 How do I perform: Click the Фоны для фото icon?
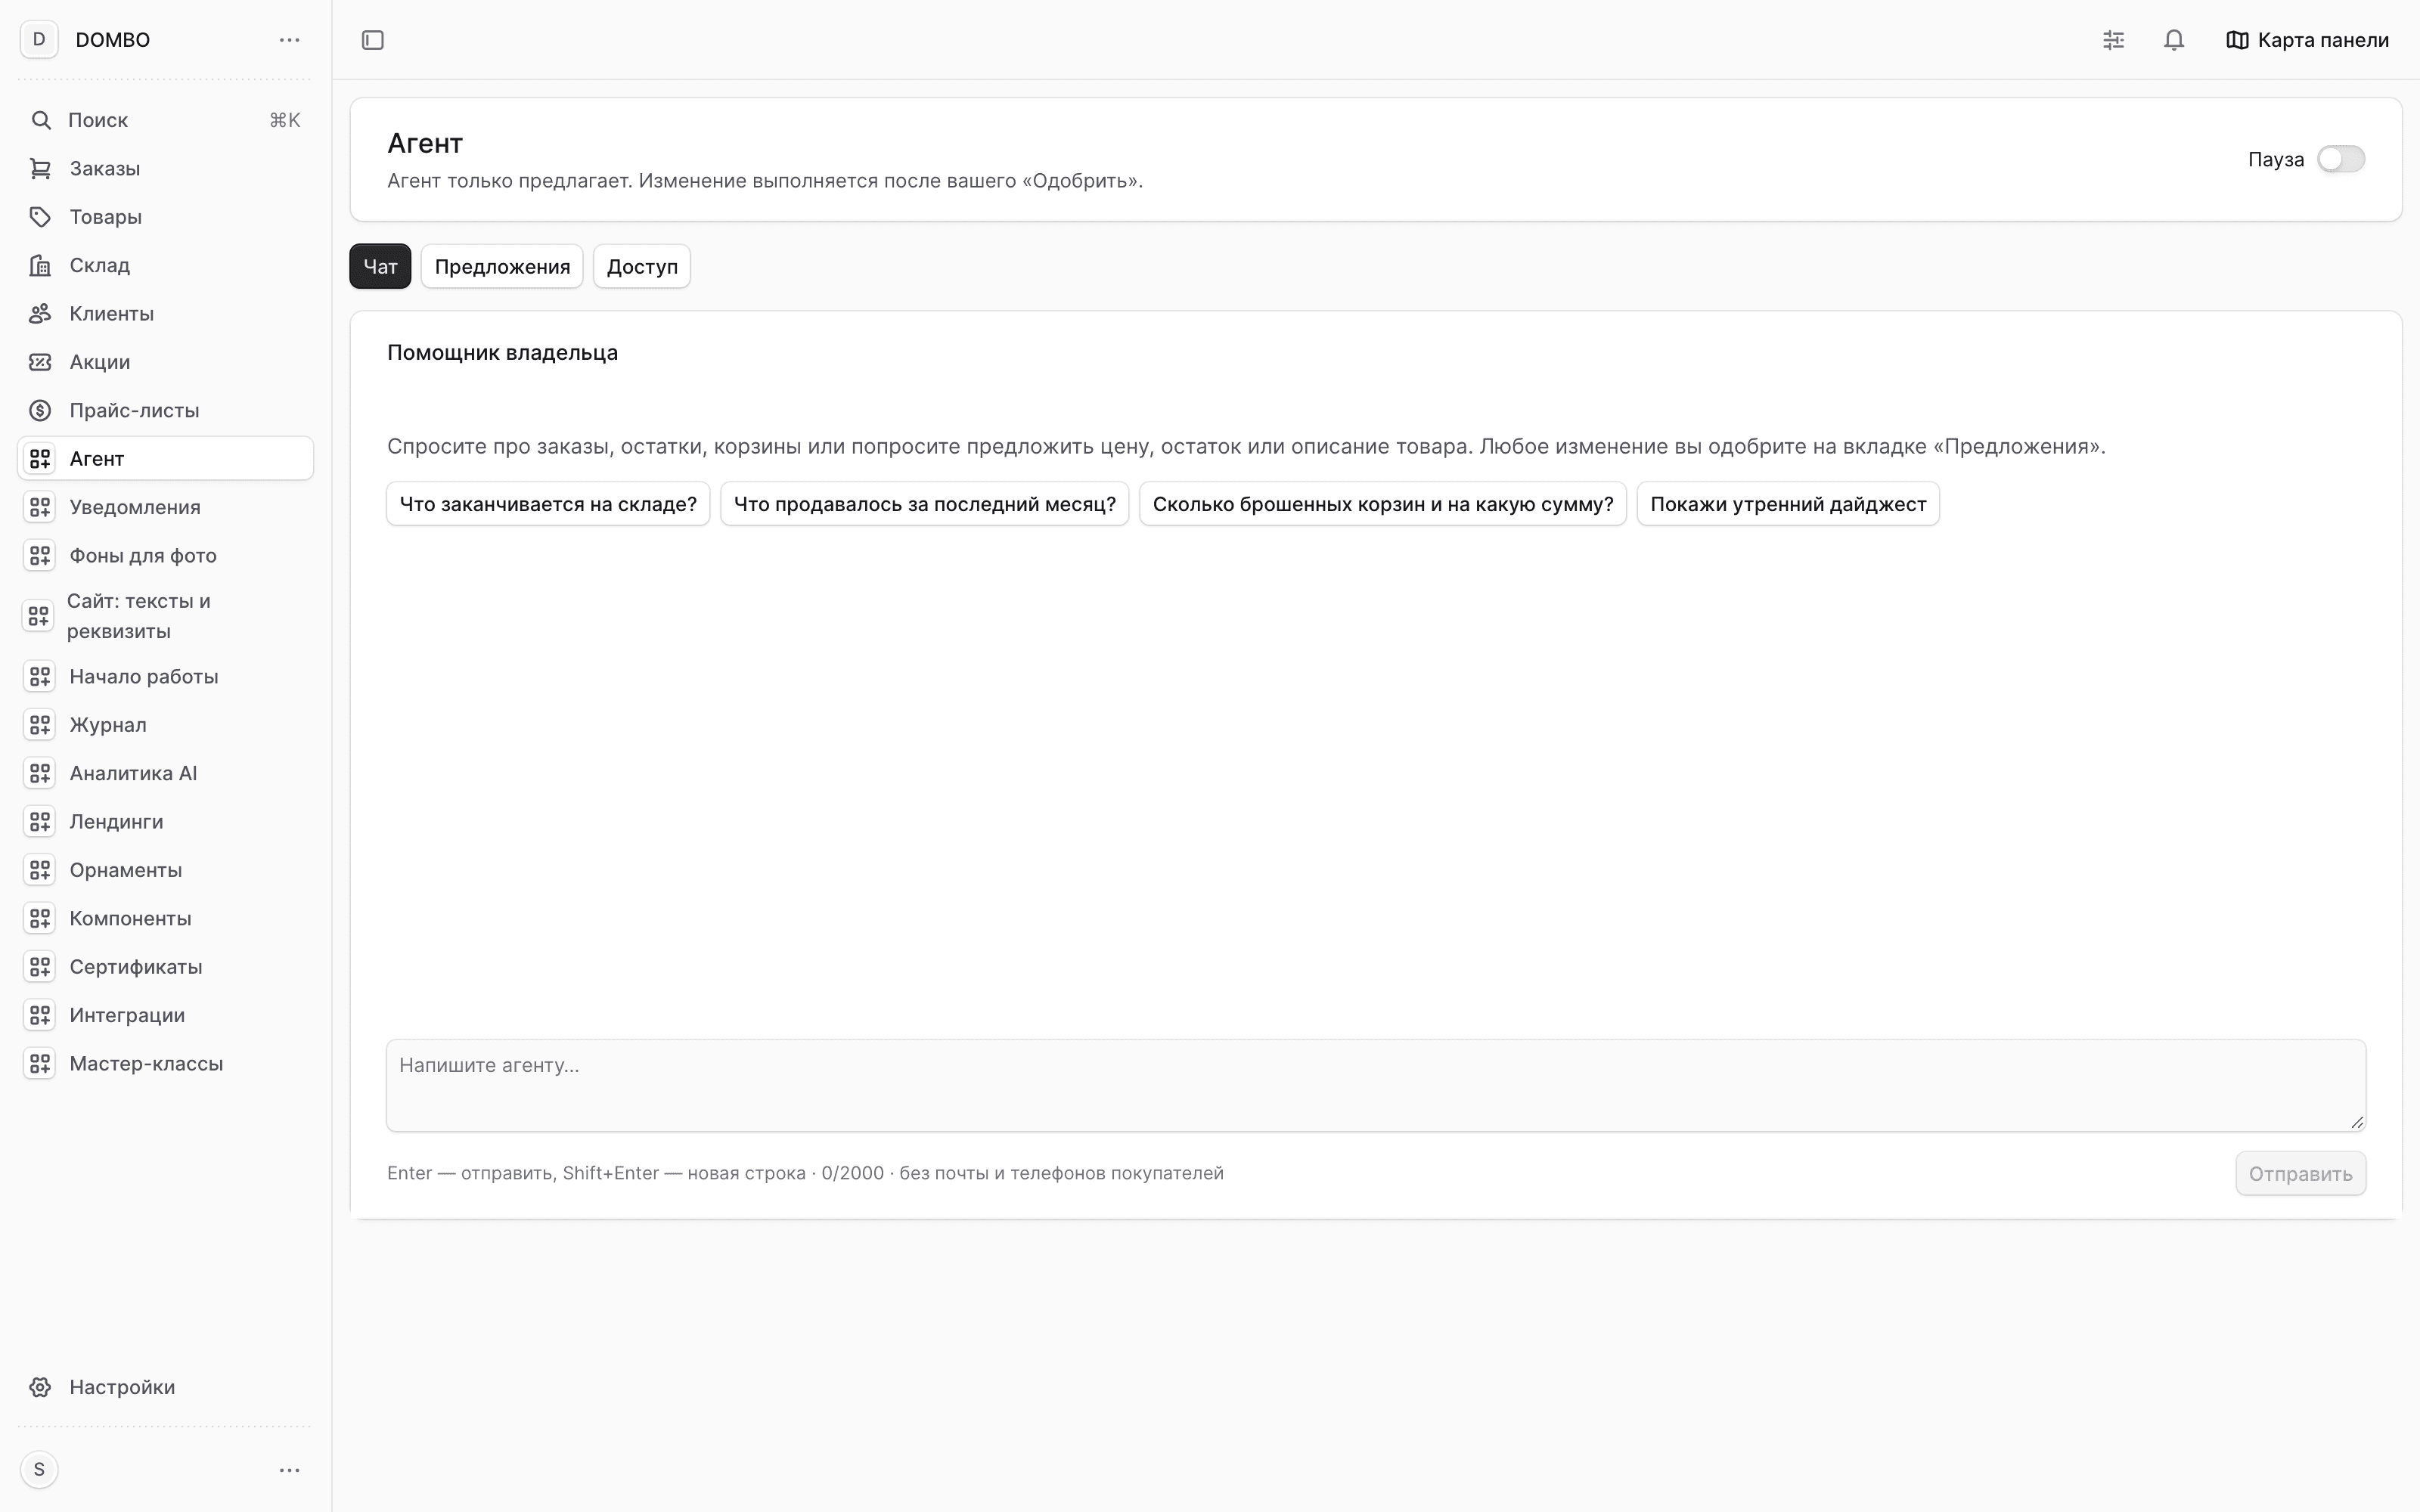40,555
